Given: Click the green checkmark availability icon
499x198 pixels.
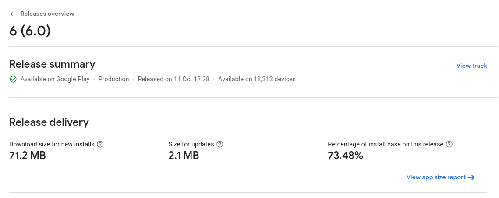Looking at the screenshot, I should point(13,79).
